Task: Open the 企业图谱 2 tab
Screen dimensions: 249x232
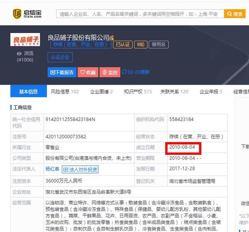Action: coord(101,91)
